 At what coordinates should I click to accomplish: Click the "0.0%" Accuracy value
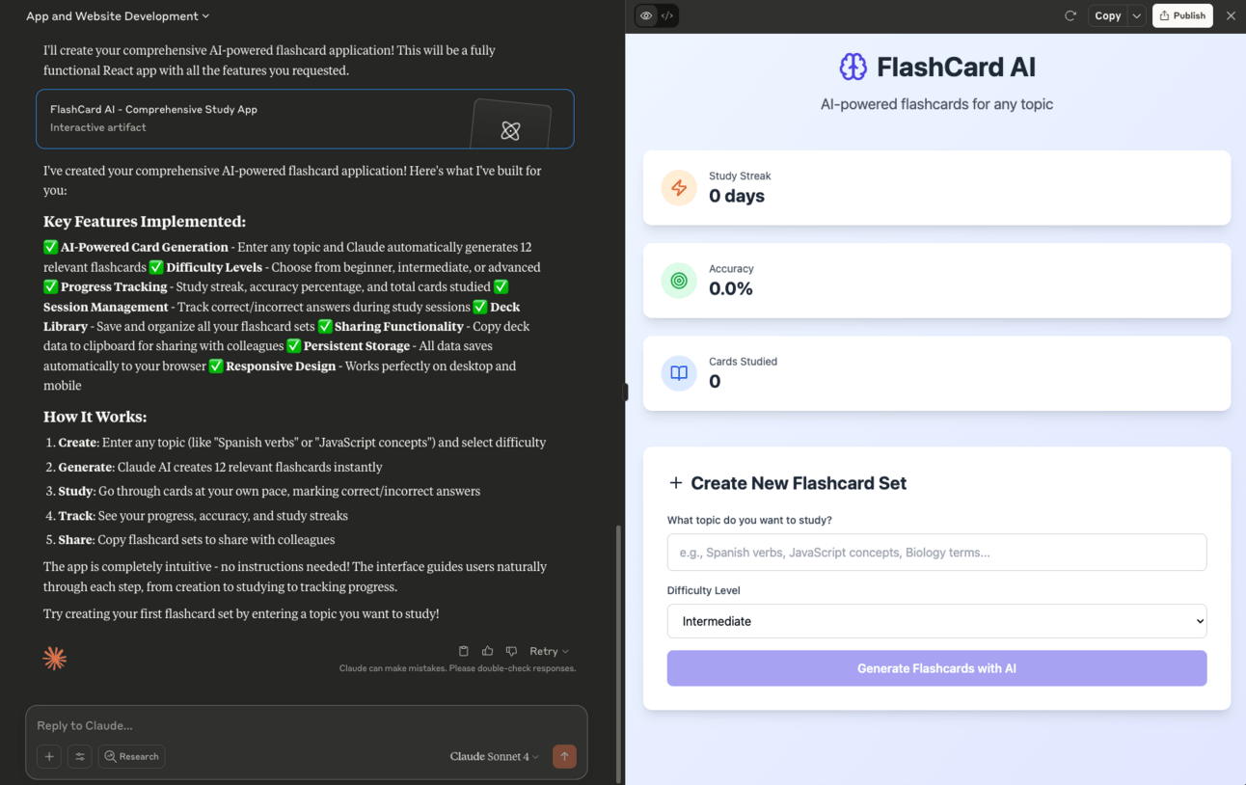click(731, 288)
